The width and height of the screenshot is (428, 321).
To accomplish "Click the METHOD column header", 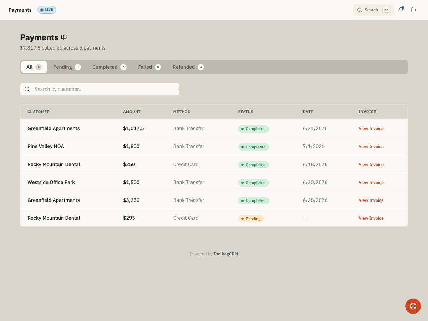I will click(182, 112).
